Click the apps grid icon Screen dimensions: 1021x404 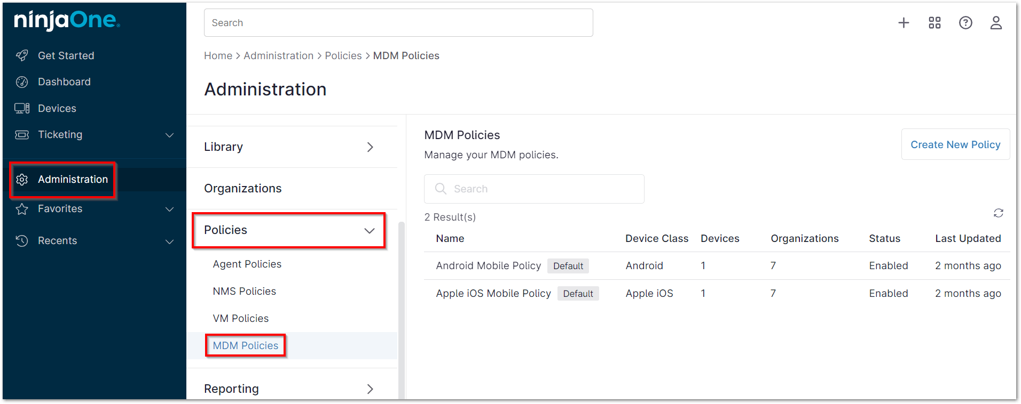[x=934, y=22]
